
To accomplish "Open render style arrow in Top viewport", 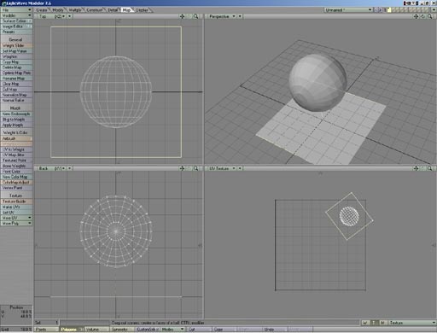I will click(x=70, y=16).
